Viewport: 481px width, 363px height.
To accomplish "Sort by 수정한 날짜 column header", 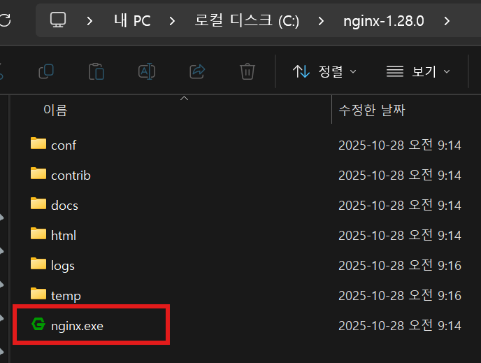I will (x=372, y=110).
